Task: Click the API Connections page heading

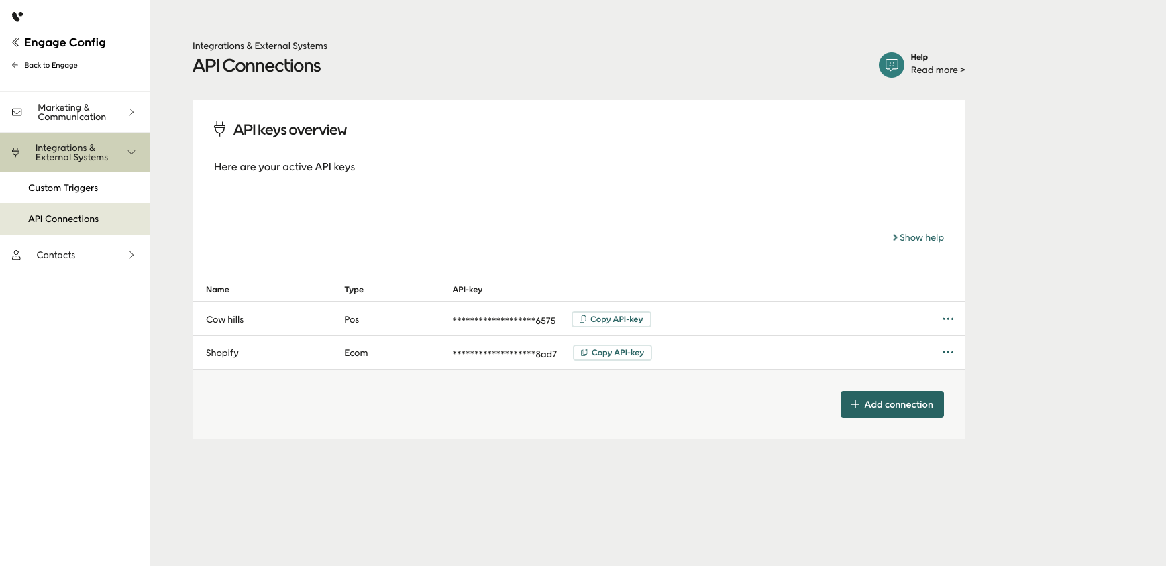Action: point(256,66)
